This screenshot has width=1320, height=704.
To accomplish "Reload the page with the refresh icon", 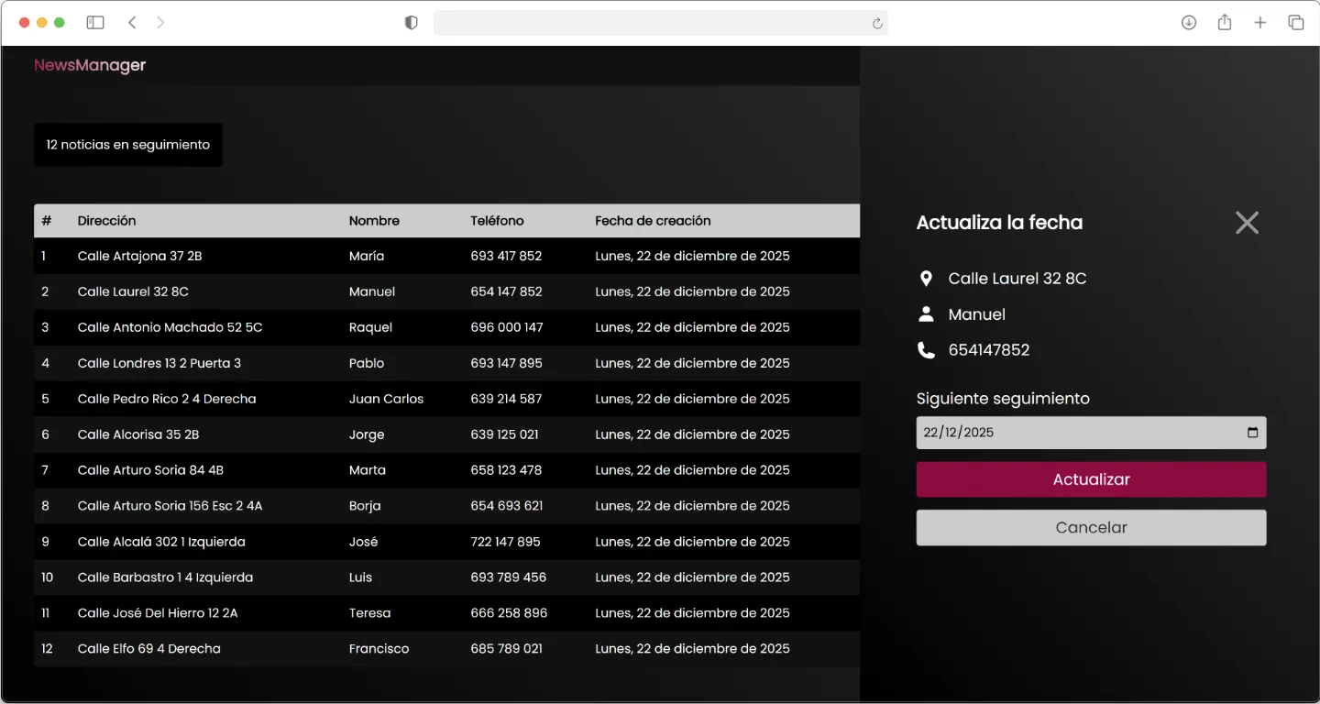I will coord(876,23).
